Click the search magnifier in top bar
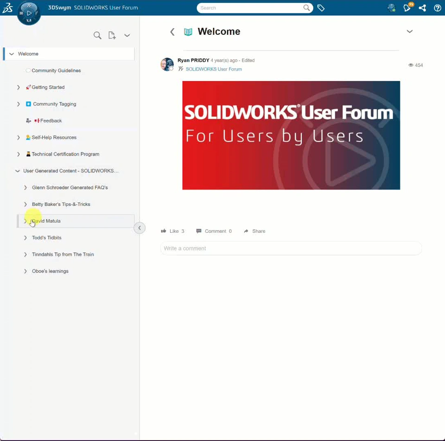 tap(306, 8)
